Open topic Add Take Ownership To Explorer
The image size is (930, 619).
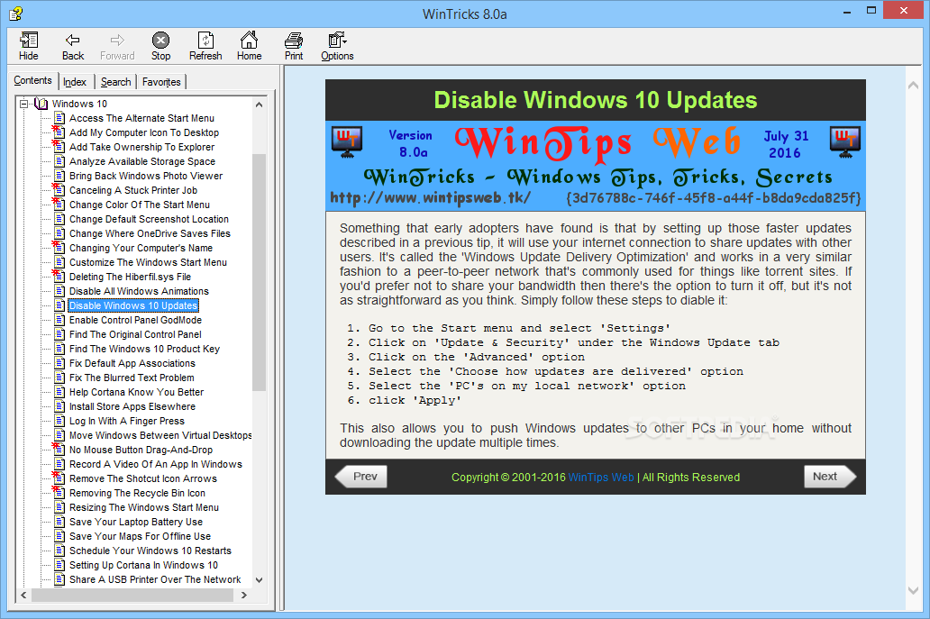tap(141, 147)
